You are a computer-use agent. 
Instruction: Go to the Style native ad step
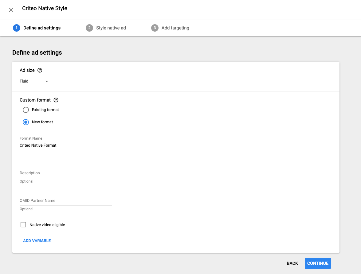point(111,28)
